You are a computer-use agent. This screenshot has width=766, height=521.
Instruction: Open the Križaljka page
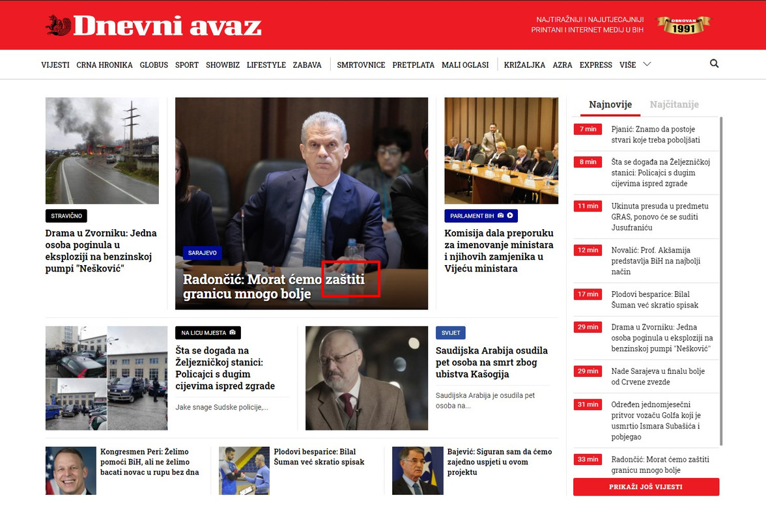[525, 64]
